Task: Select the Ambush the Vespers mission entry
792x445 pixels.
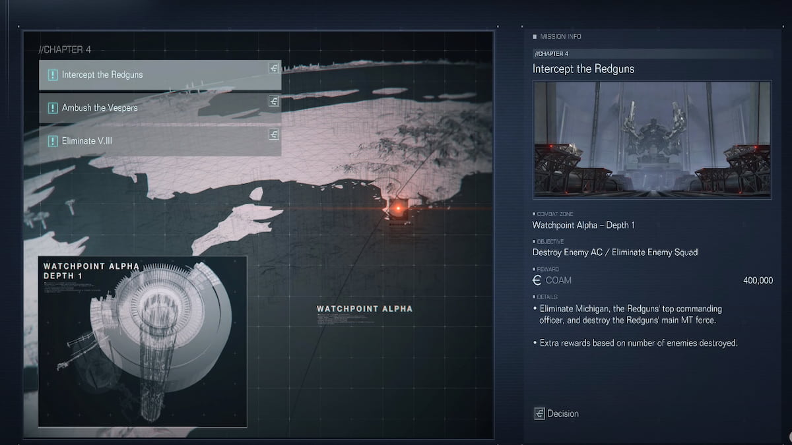Action: point(132,107)
